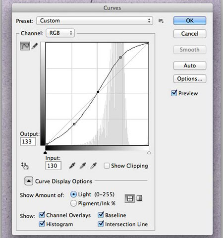Image resolution: width=223 pixels, height=238 pixels.
Task: Collapse the Curve Display Options section
Action: [x=29, y=181]
